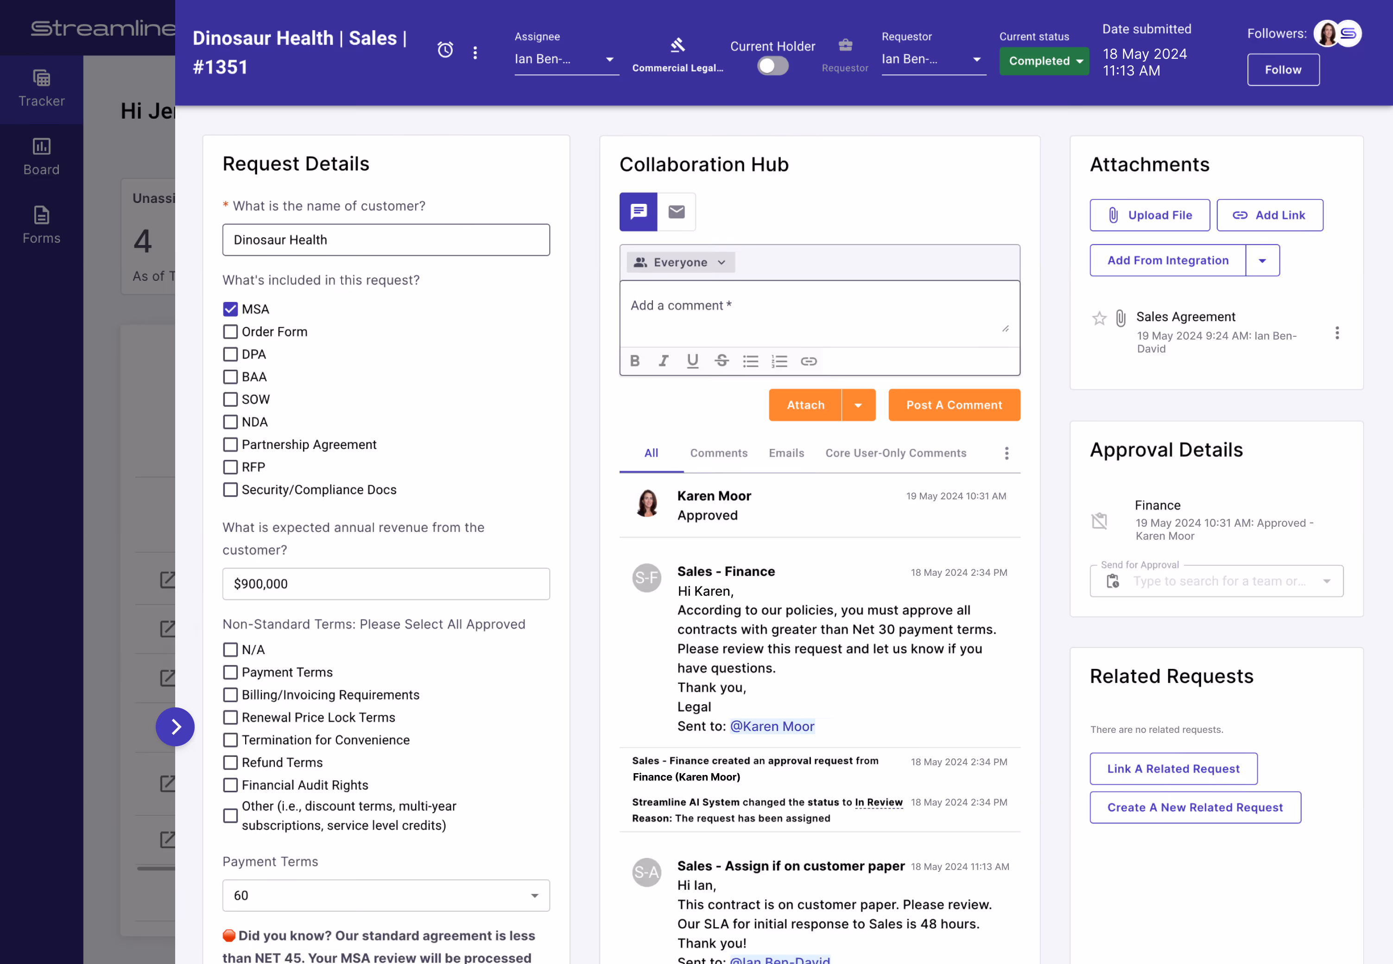Click the @Karen Moor mention link
The width and height of the screenshot is (1393, 964).
[772, 727]
